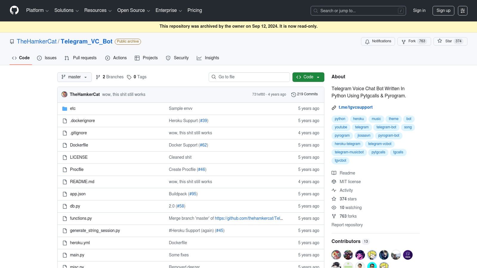
Task: Open commit hash 731ef80
Action: coord(258,95)
